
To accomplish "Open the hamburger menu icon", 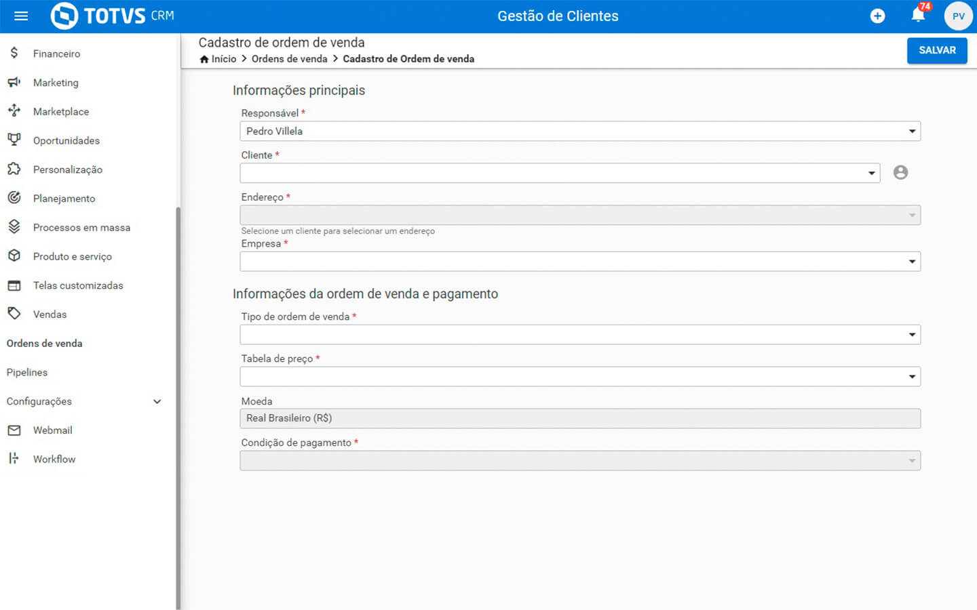I will (x=21, y=16).
